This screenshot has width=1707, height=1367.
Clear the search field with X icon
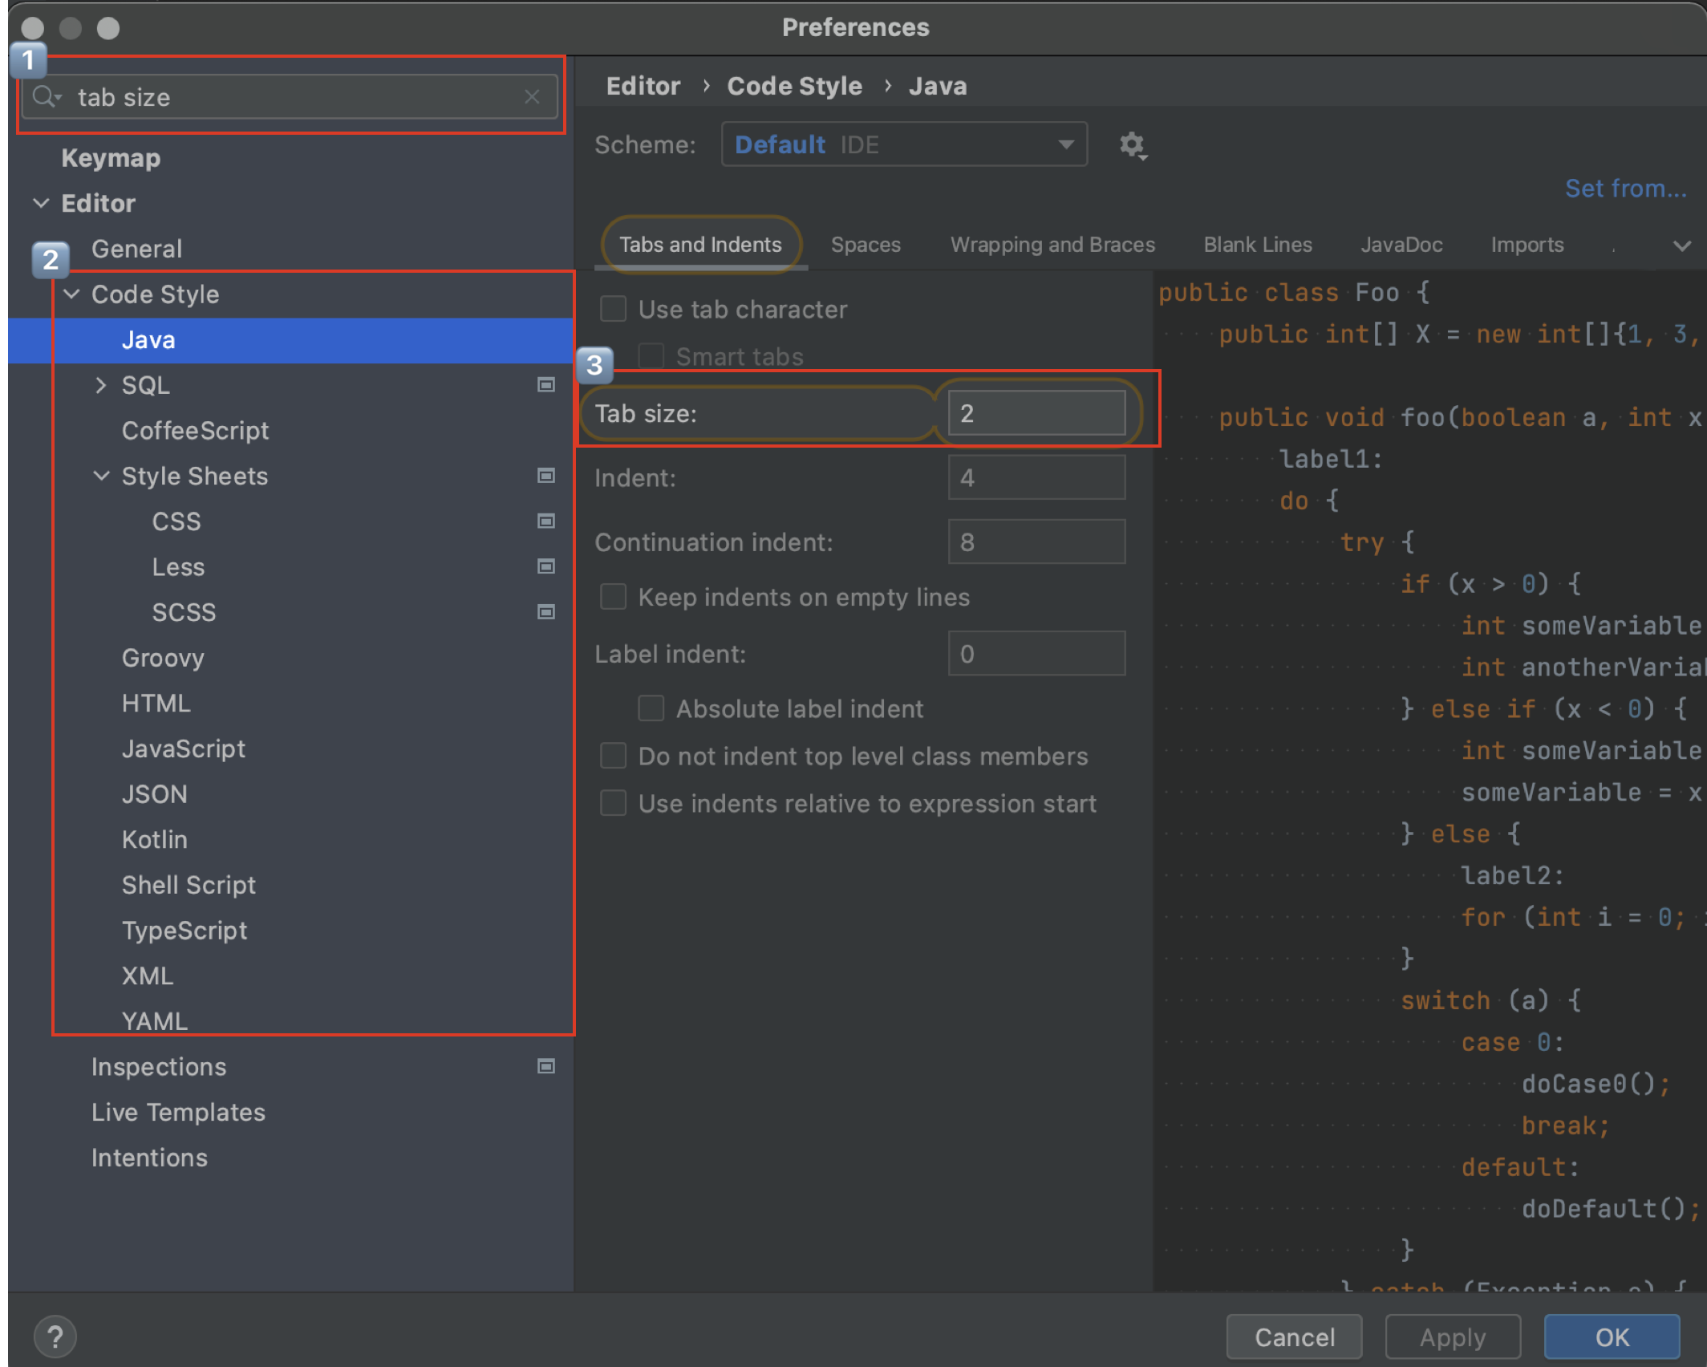click(x=532, y=97)
